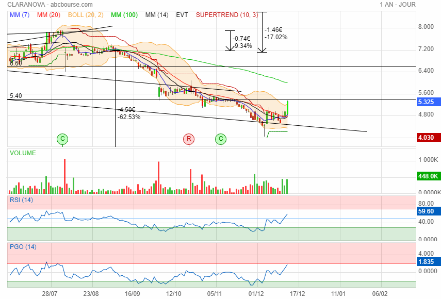Click the blue 1.835 PGO value tag

tap(428, 262)
